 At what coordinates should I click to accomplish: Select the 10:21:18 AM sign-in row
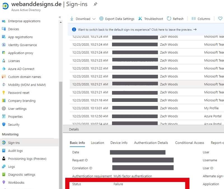tap(147, 100)
